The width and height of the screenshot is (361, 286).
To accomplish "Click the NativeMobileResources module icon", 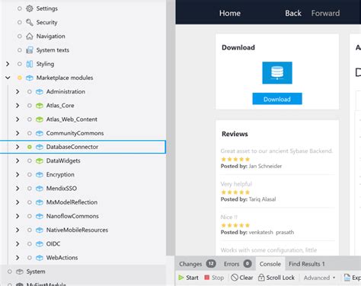I will 40,230.
